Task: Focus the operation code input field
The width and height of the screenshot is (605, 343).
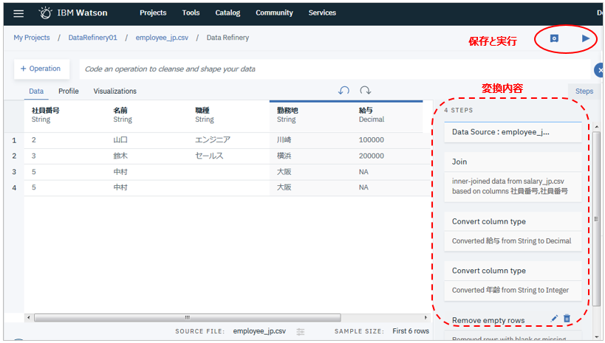Action: pos(335,69)
